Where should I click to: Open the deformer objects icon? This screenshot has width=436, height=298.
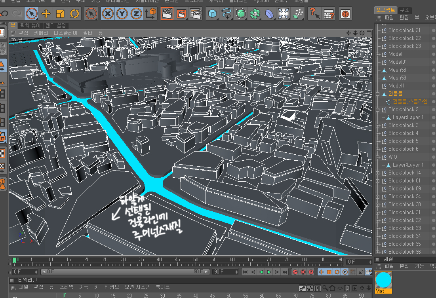pos(269,13)
